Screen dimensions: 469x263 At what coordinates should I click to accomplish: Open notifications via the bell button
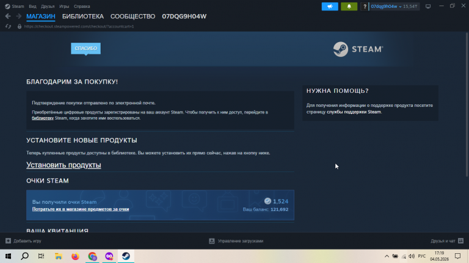click(x=349, y=6)
